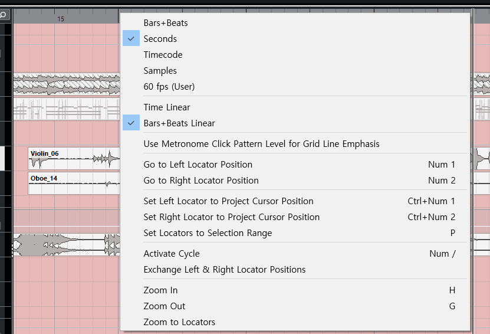The width and height of the screenshot is (490, 334).
Task: Select Samples display format
Action: [160, 71]
